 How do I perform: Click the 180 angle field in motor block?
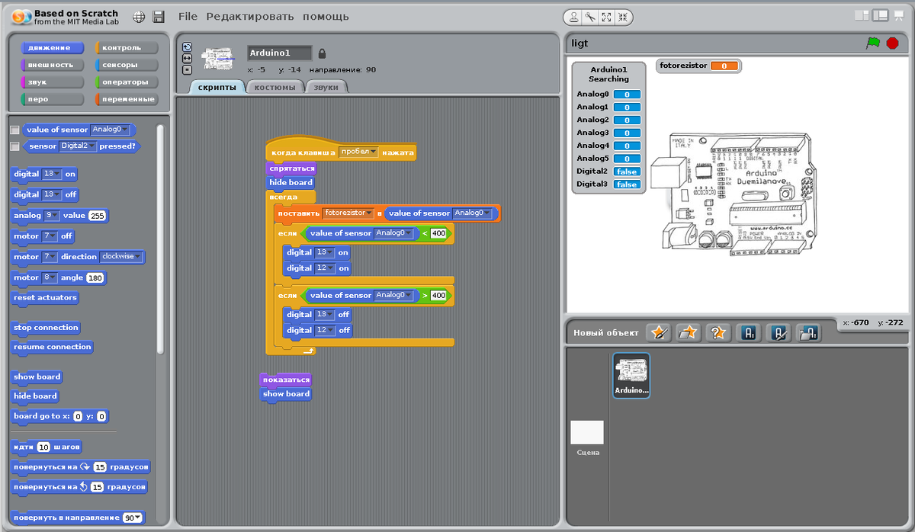[95, 278]
